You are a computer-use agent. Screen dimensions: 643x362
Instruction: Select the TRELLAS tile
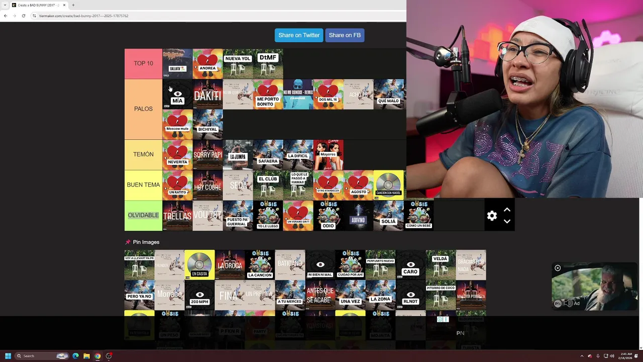coord(177,216)
